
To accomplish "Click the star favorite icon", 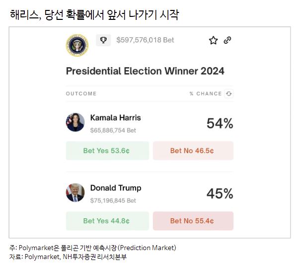I will coord(213,40).
